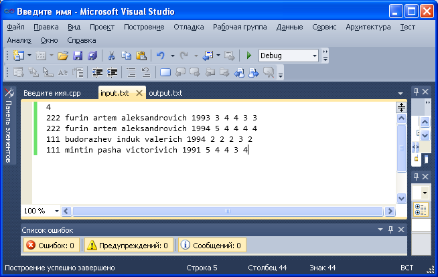Click the Paste clipboard icon
The image size is (438, 277).
(141, 56)
